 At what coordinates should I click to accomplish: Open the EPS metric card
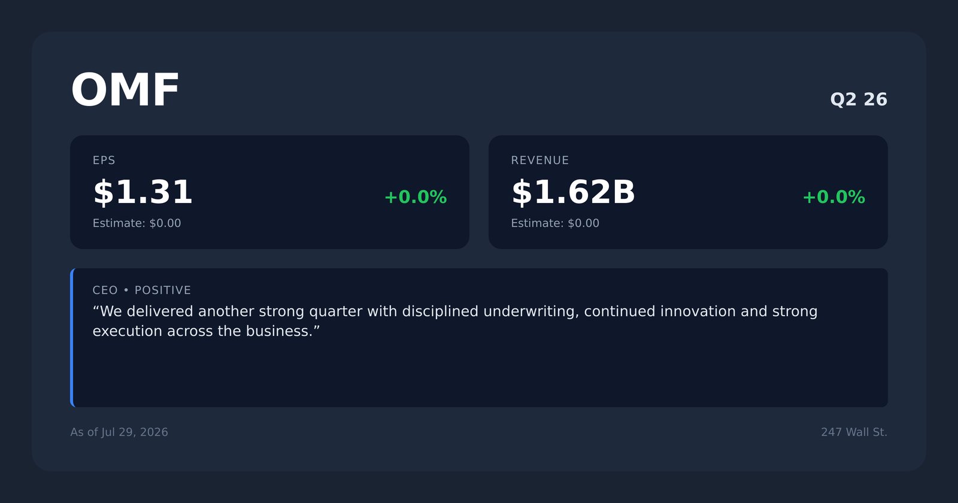point(269,192)
